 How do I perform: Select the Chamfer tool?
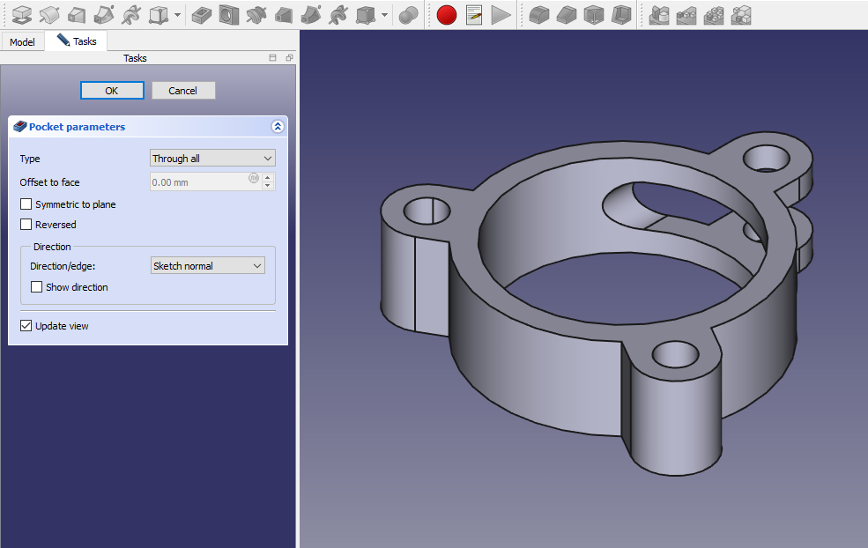[567, 15]
